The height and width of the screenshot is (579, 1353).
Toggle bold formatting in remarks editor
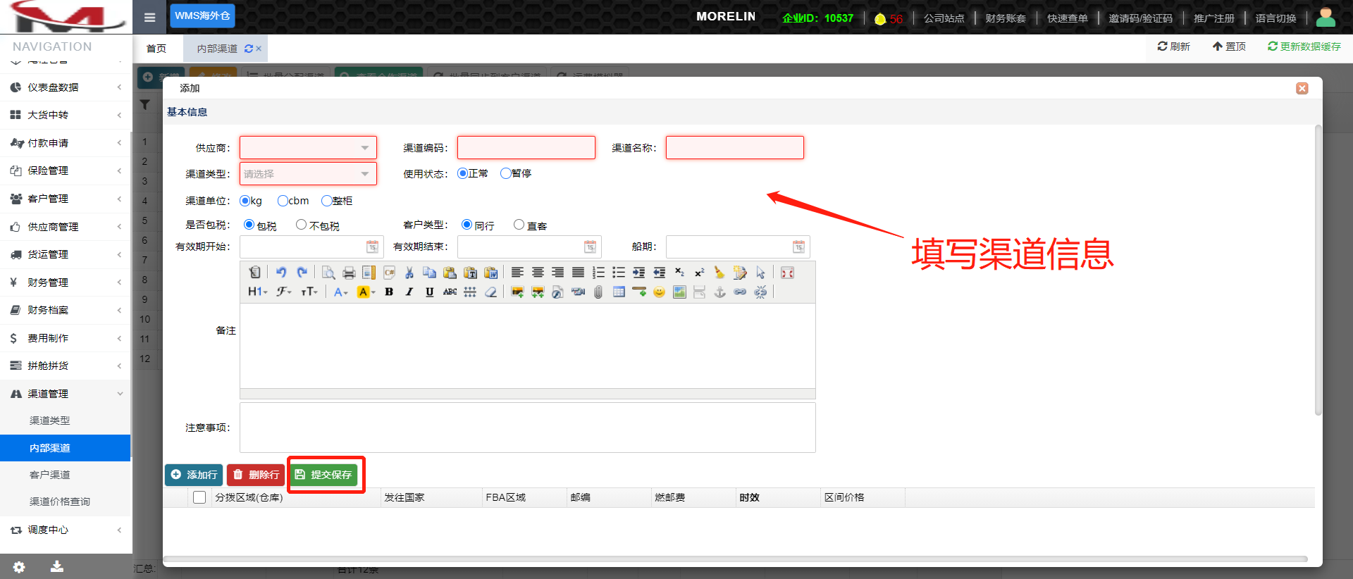click(x=389, y=292)
